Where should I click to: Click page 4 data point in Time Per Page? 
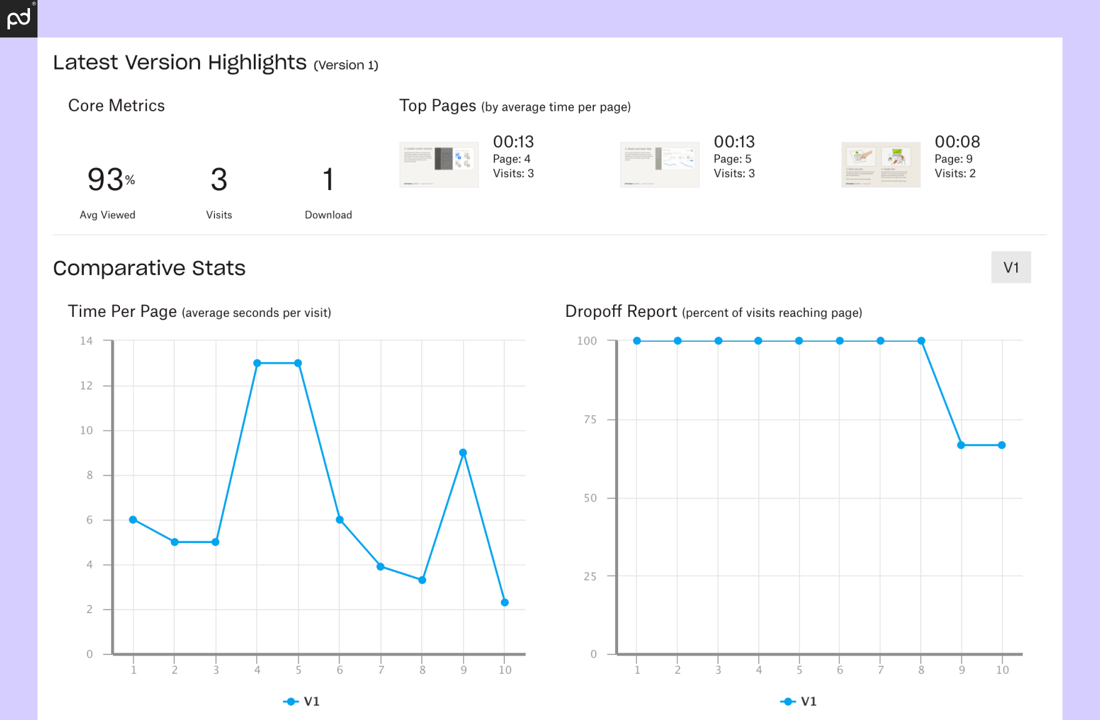click(257, 363)
